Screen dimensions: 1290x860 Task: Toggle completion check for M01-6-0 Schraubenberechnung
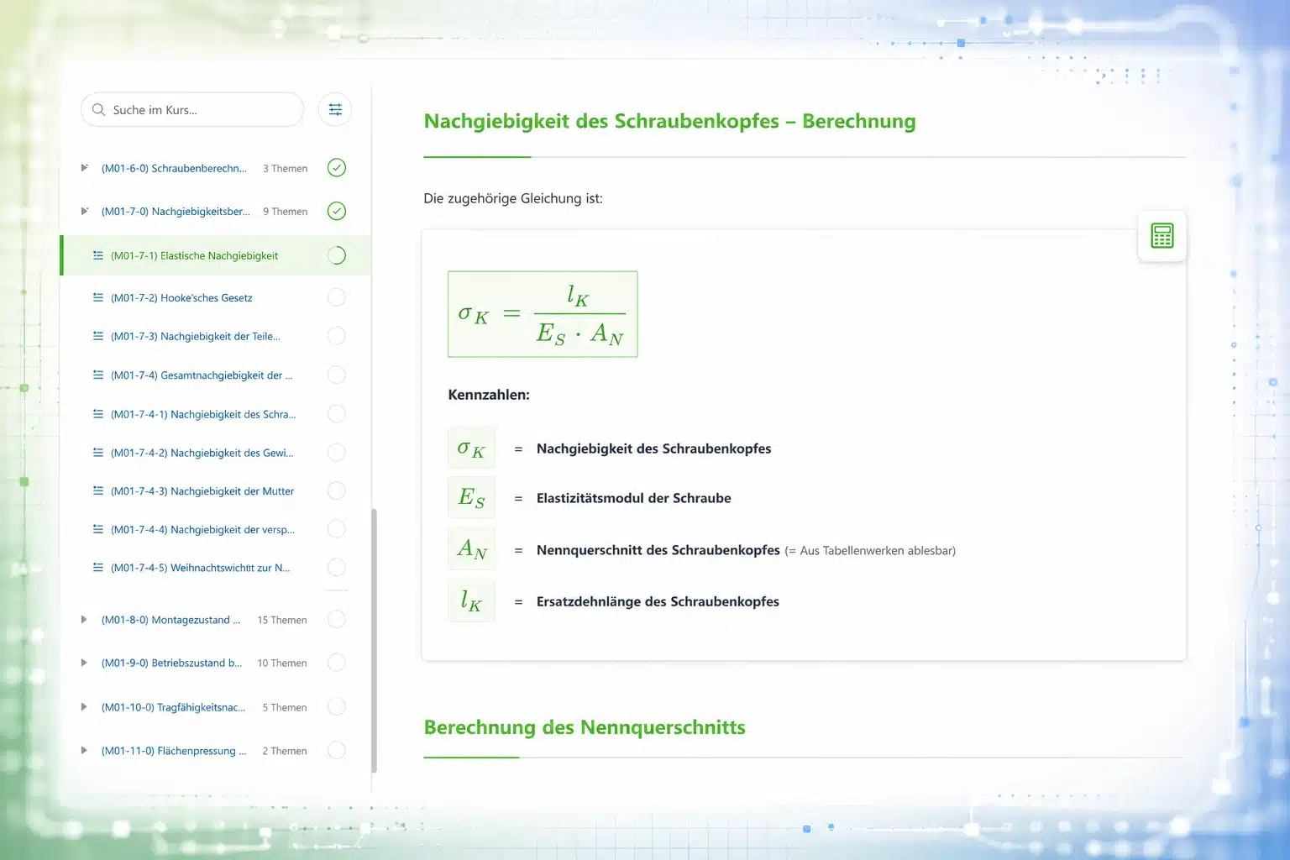[x=336, y=168]
